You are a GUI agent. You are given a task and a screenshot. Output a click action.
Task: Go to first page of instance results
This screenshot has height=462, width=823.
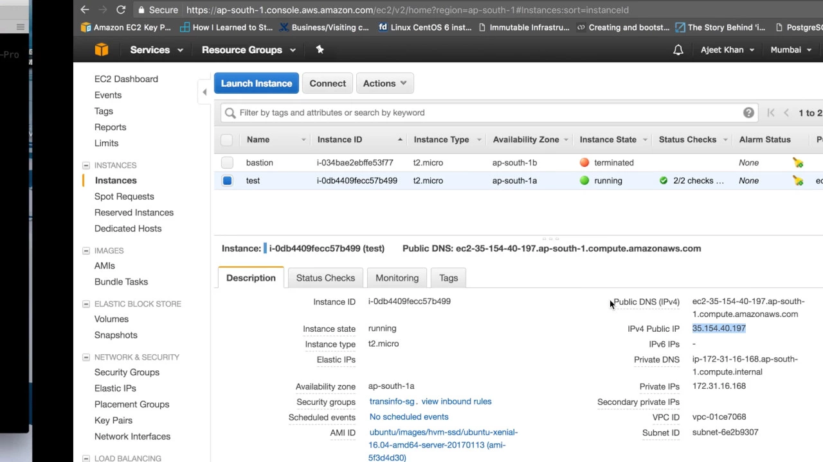770,113
